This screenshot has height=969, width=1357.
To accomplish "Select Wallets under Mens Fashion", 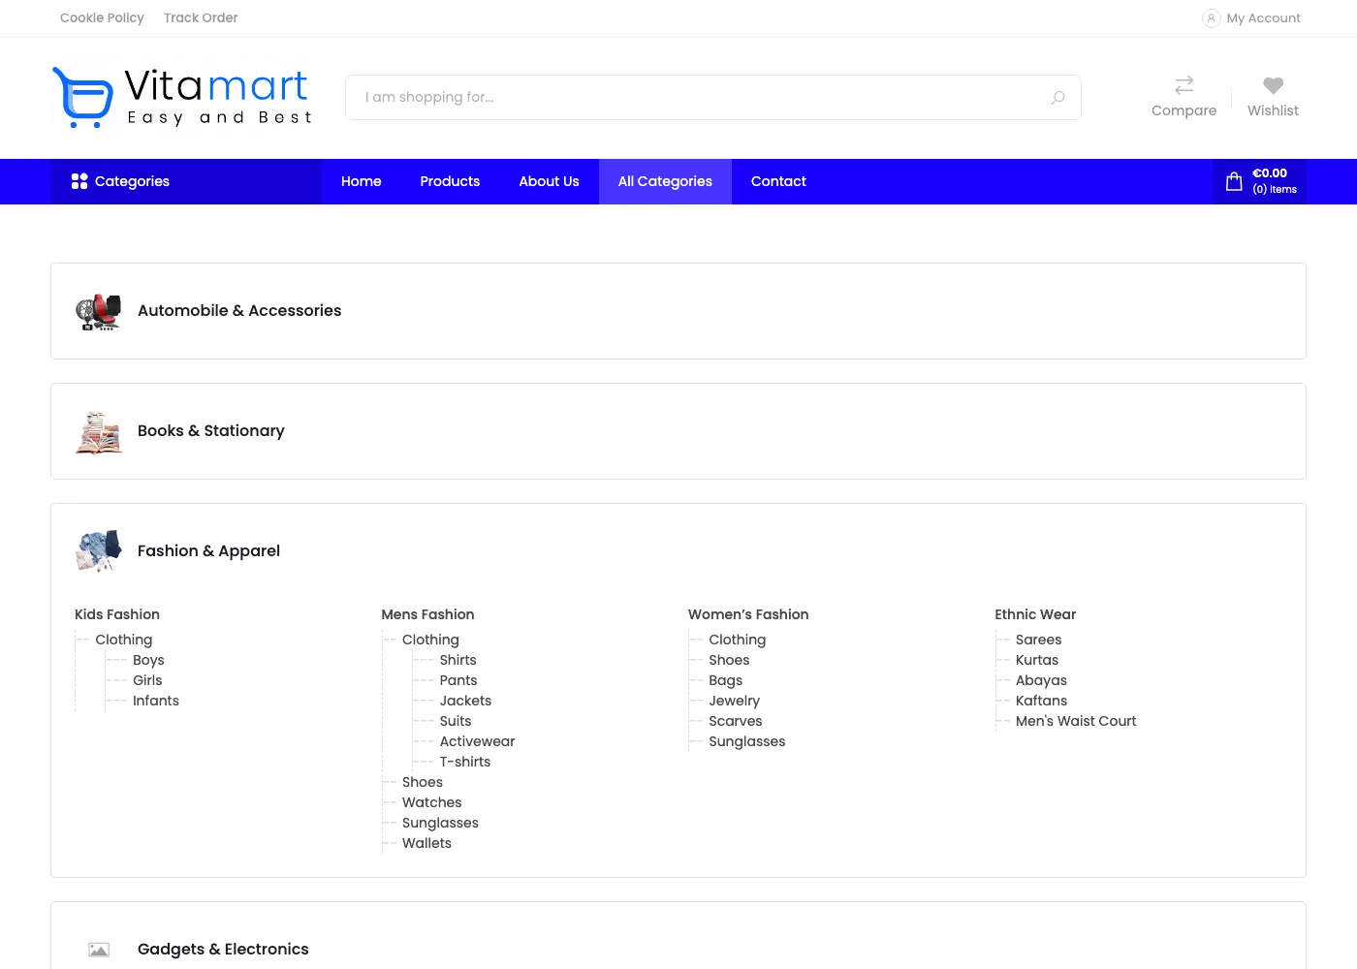I will click(x=426, y=843).
